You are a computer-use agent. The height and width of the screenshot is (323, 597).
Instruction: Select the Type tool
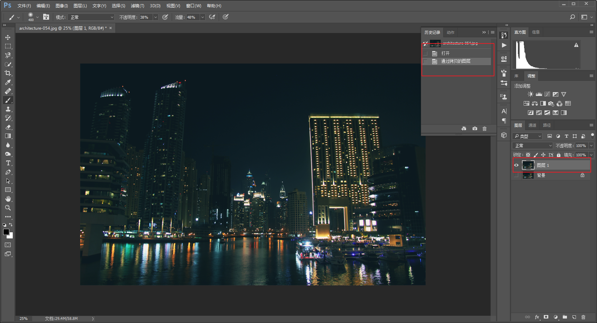click(x=8, y=163)
